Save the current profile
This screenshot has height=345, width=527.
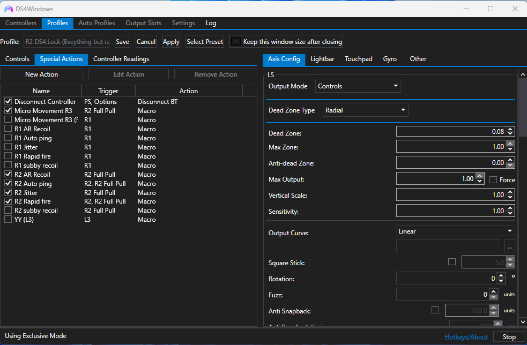122,41
